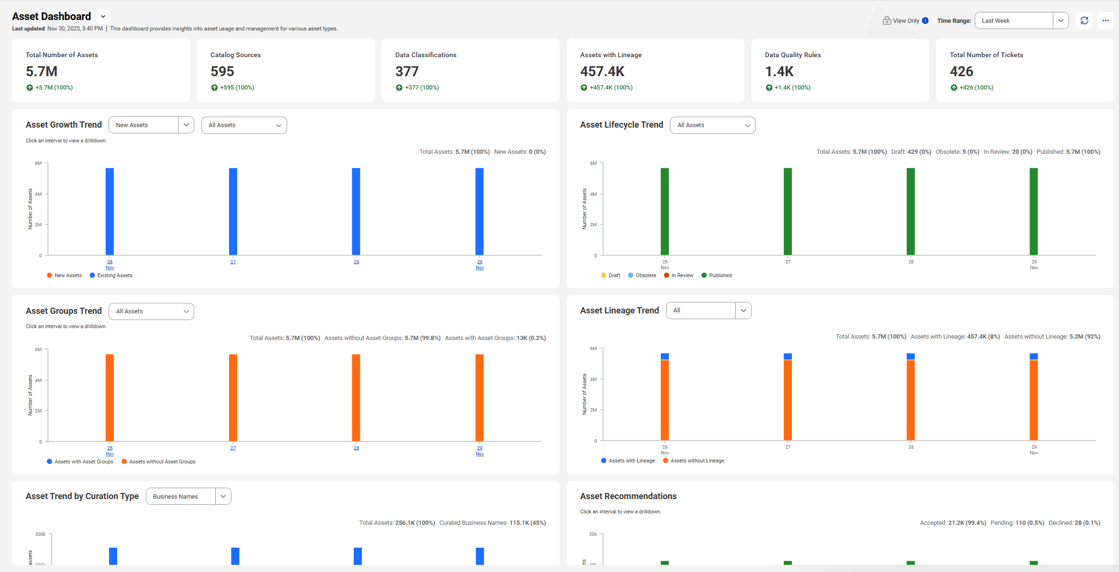Toggle Assets without Asset Groups legend

pos(159,462)
